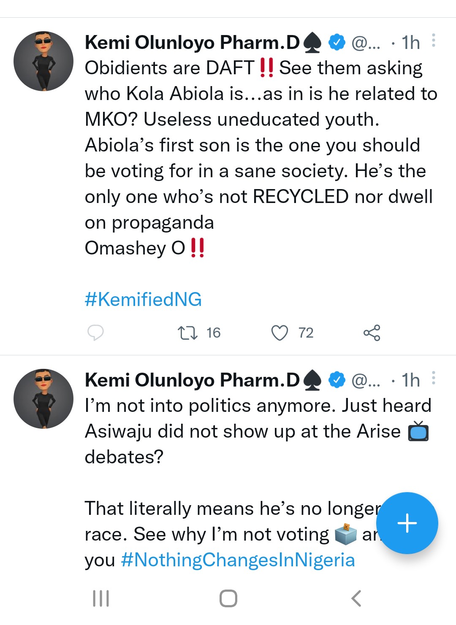Open Kemi Olunloyo's name on first tweet

(x=192, y=43)
